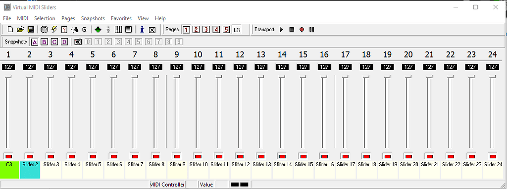The image size is (507, 189).
Task: Click the blue info icon
Action: click(142, 30)
